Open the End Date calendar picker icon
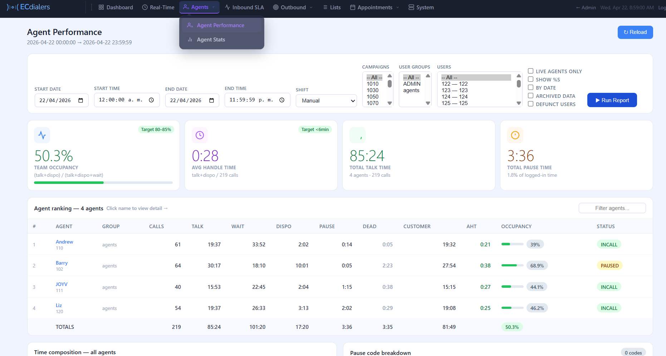The height and width of the screenshot is (356, 666). [212, 100]
